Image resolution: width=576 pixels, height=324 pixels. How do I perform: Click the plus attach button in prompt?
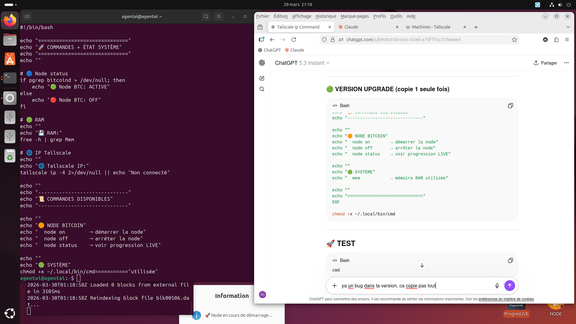click(334, 286)
